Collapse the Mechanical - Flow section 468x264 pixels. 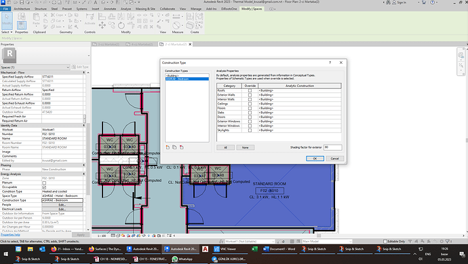click(83, 73)
